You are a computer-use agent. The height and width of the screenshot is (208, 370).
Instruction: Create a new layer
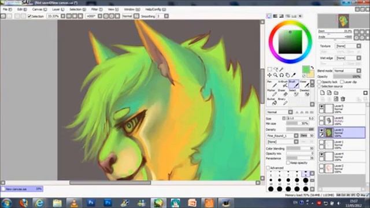[323, 92]
